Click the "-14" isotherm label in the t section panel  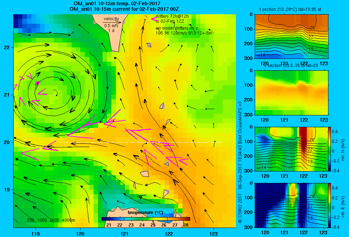point(262,55)
